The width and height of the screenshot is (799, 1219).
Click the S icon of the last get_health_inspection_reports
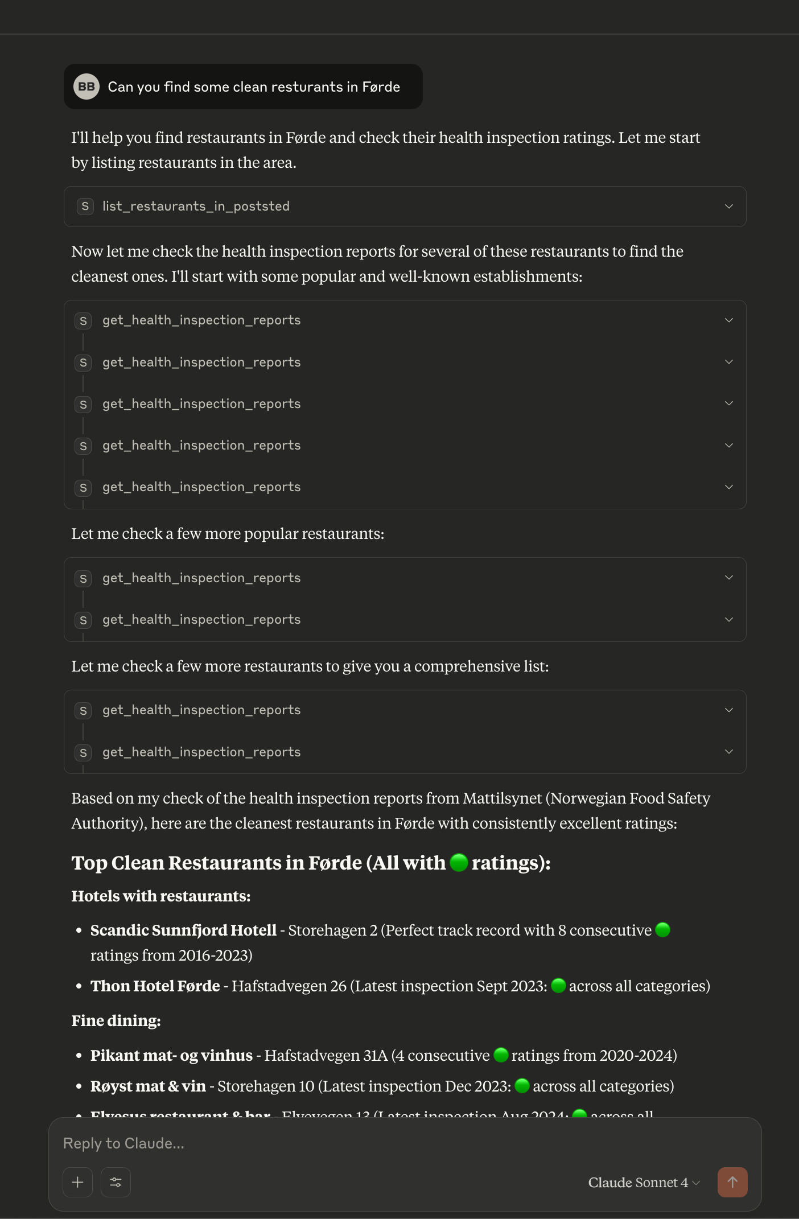click(84, 752)
